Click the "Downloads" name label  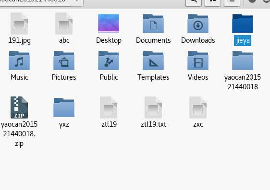pyautogui.click(x=198, y=40)
